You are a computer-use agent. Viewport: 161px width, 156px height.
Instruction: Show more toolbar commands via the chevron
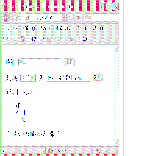(117, 36)
